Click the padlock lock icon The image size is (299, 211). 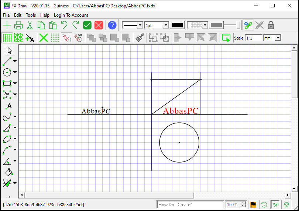(271, 25)
